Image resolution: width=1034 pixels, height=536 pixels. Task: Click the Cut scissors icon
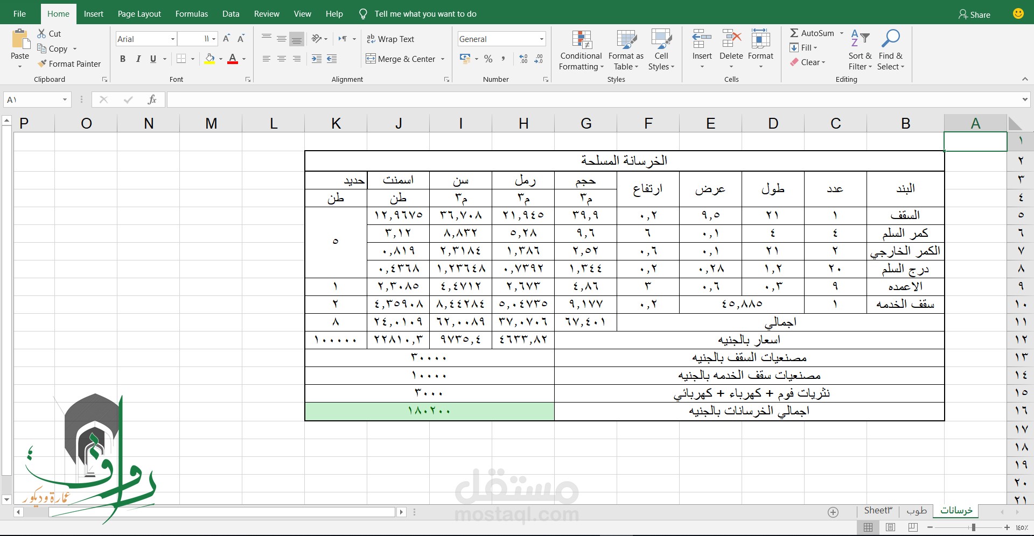41,33
